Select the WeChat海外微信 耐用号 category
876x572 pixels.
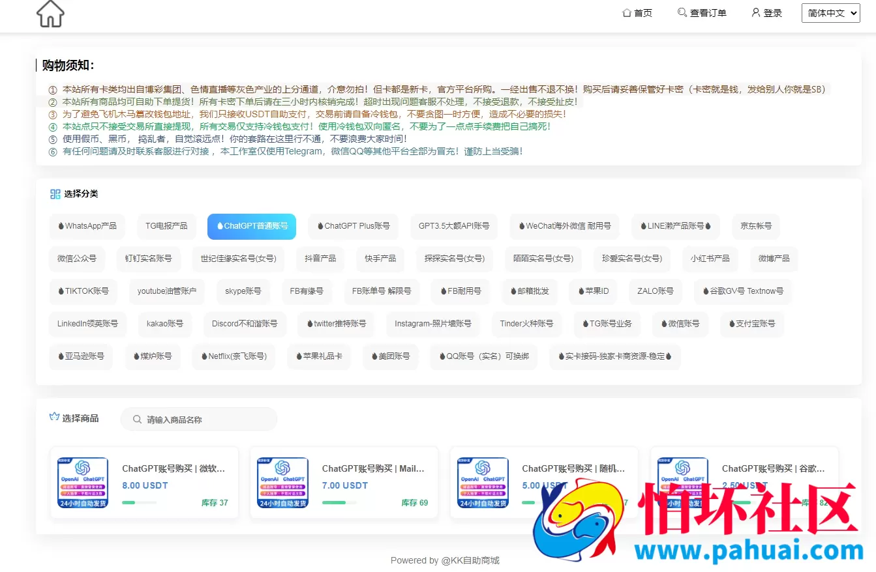tap(565, 226)
